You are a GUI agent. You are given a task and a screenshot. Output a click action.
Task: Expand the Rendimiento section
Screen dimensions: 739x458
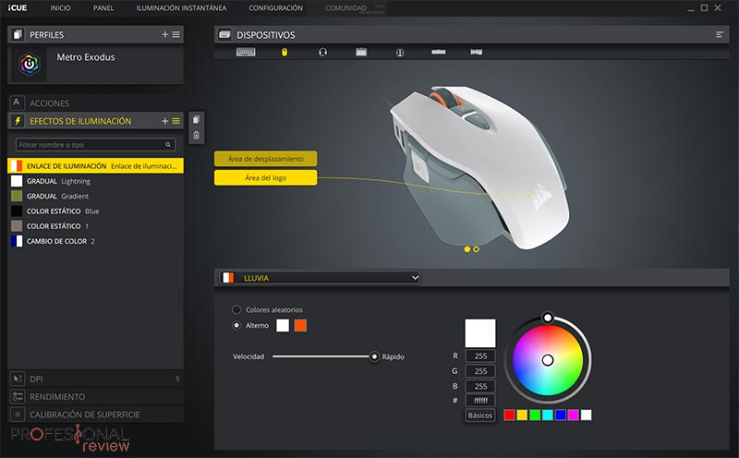coord(96,396)
